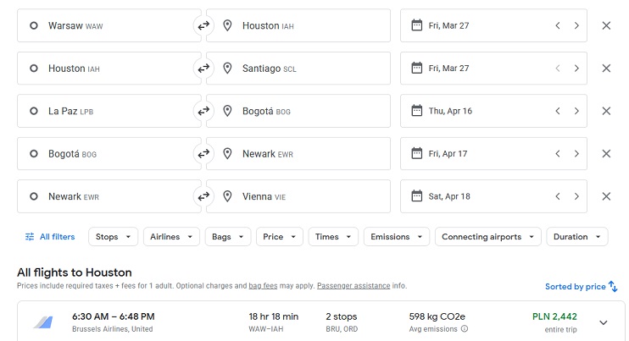Image resolution: width=629 pixels, height=341 pixels.
Task: Swap La Paz and Bogotá airports
Action: click(203, 111)
